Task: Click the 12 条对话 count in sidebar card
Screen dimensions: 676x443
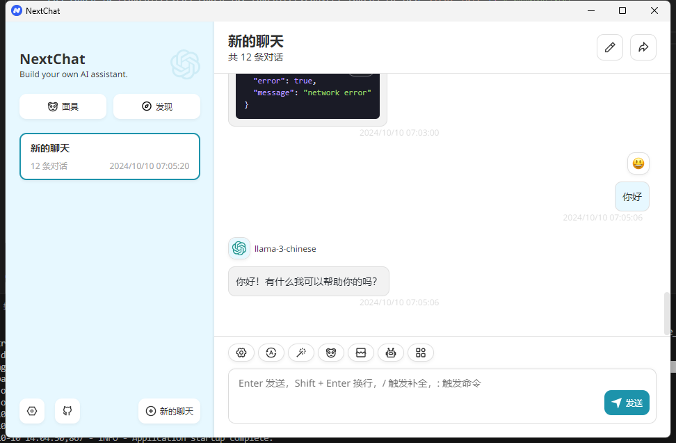Action: [49, 166]
